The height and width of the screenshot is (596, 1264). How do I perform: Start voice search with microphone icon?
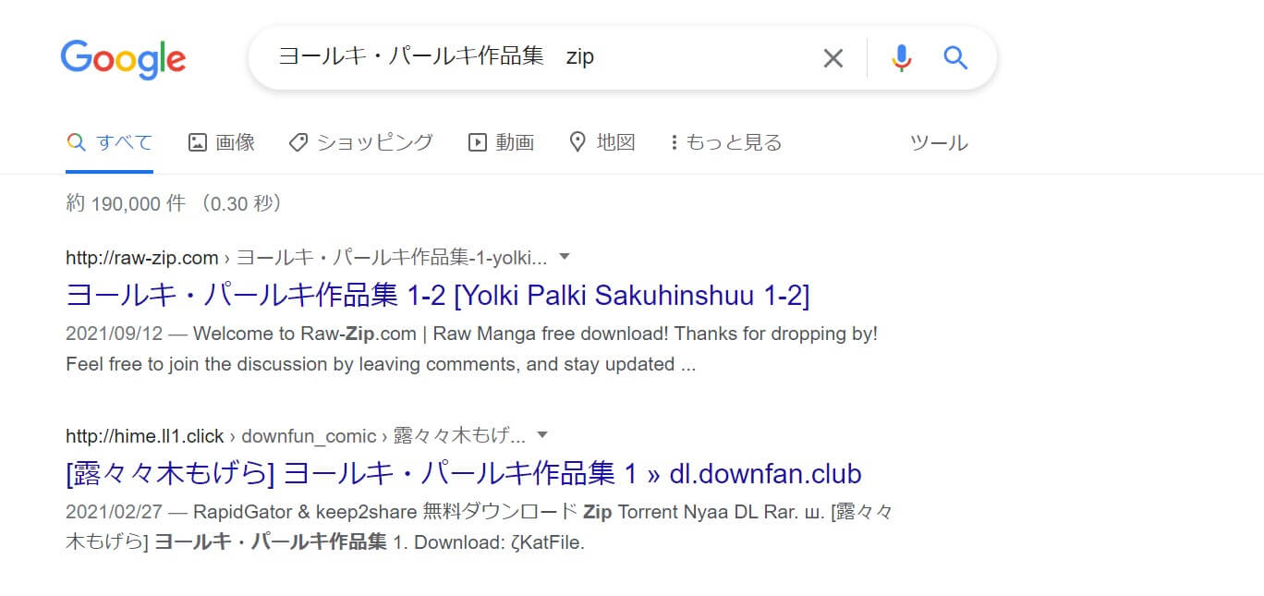902,58
